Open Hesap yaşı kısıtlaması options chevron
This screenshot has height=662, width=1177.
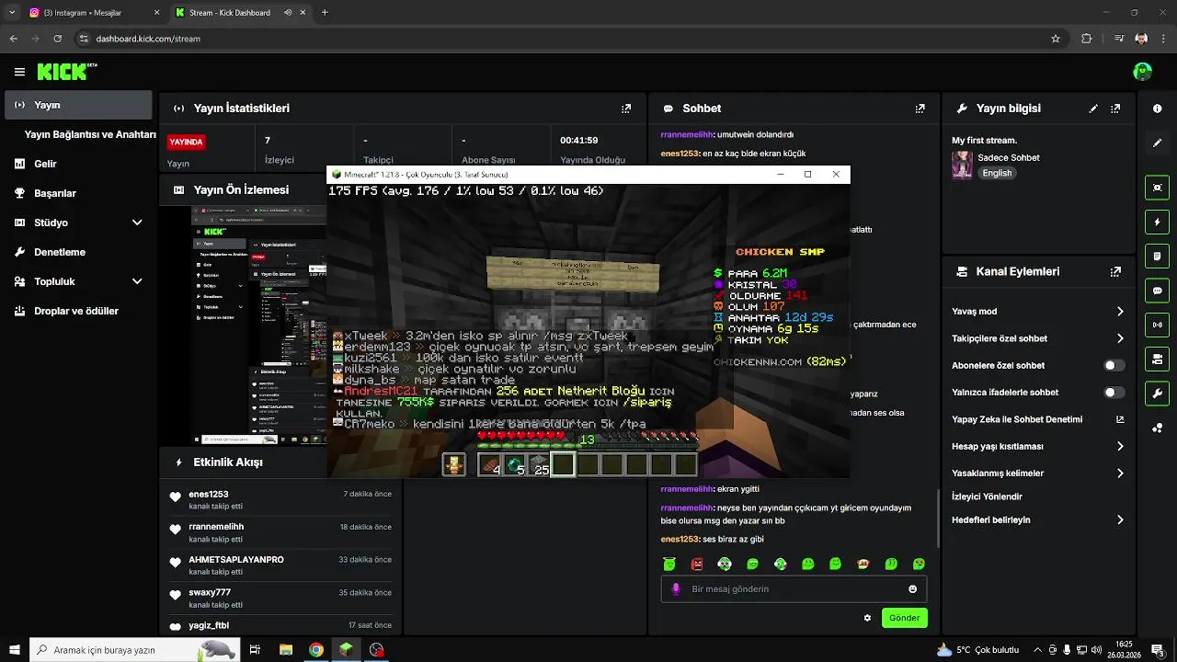coord(1120,446)
